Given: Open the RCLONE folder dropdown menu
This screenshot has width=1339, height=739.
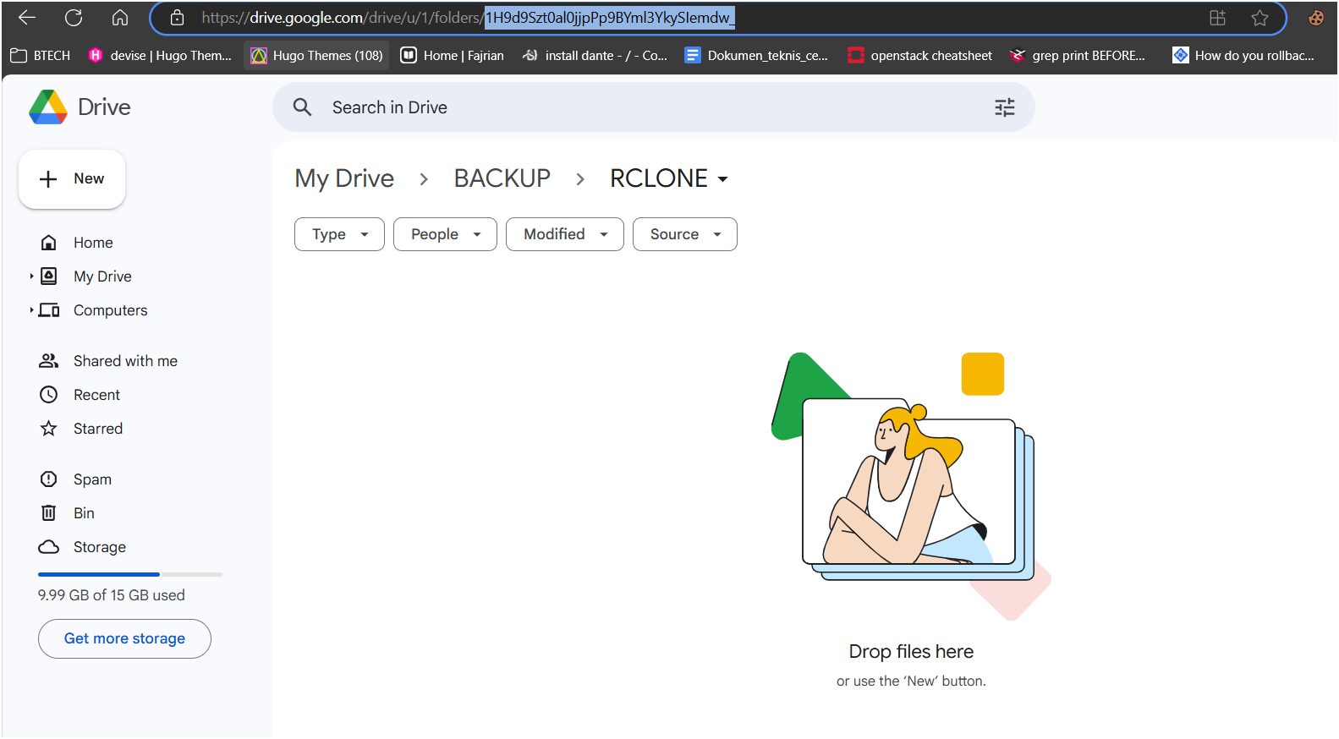Looking at the screenshot, I should 722,179.
